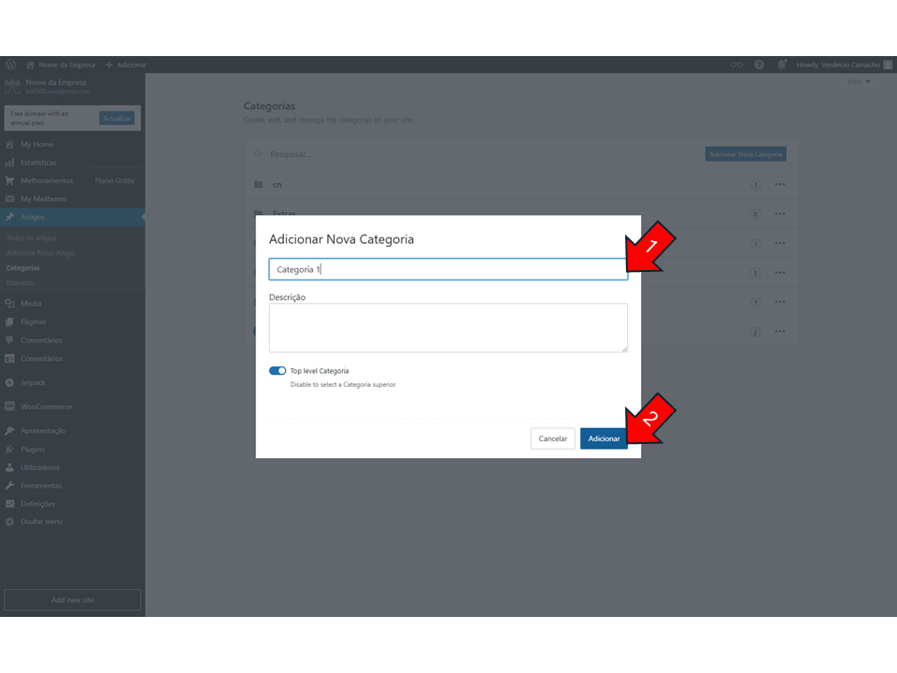Click the category name input field
The image size is (897, 673).
448,269
